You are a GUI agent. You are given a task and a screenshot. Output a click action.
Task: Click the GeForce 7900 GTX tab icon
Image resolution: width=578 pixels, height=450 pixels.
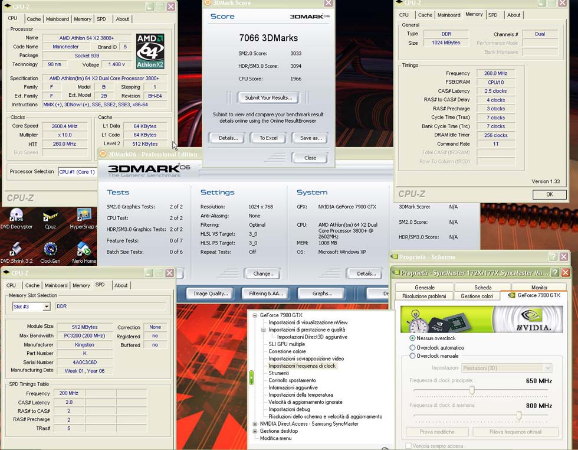[511, 295]
